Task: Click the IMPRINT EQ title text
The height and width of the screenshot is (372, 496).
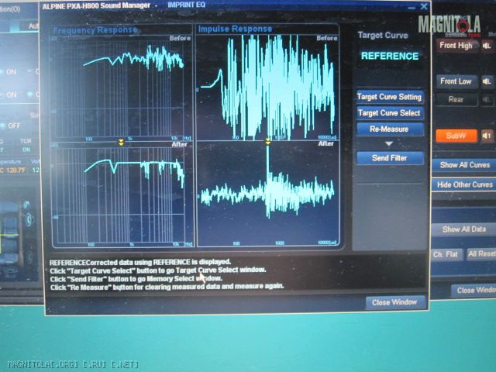Action: coord(186,5)
